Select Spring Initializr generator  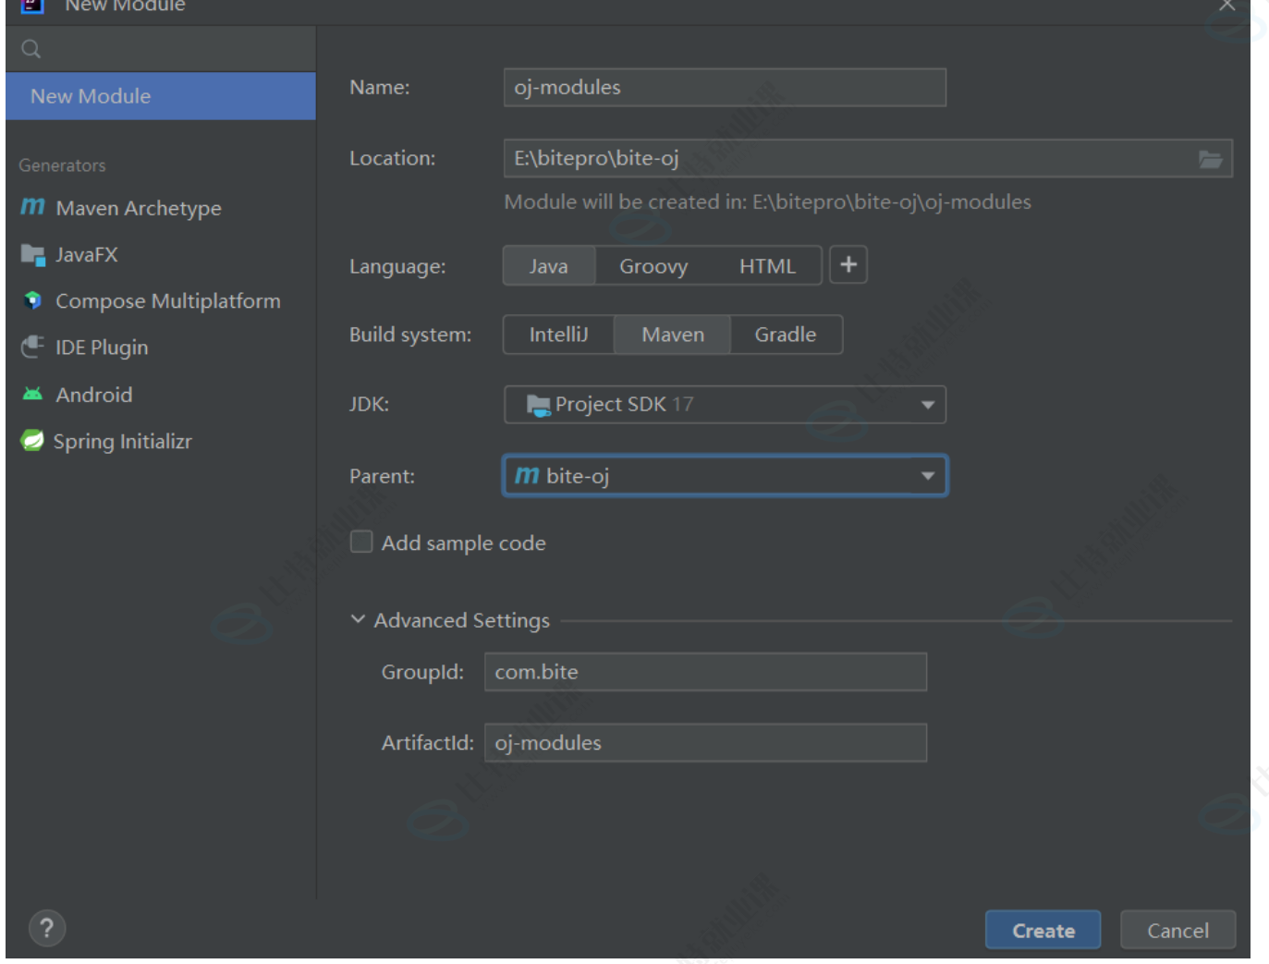tap(161, 441)
